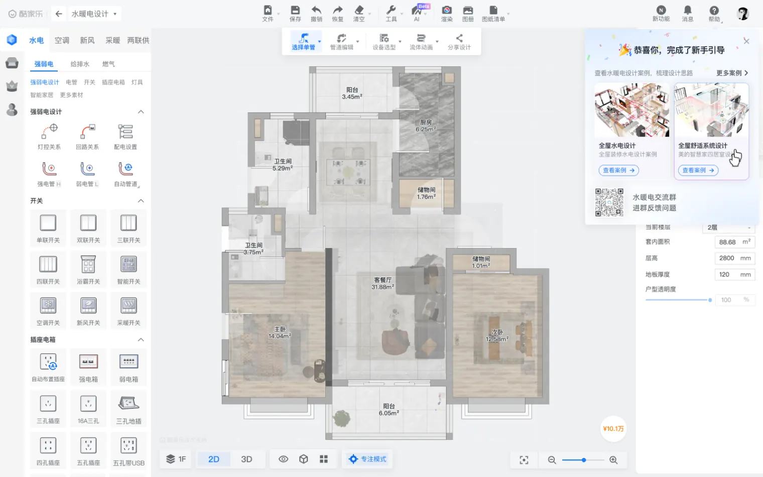The image size is (763, 477).
Task: Collapse the 强弱电设计 section
Action: pos(141,112)
